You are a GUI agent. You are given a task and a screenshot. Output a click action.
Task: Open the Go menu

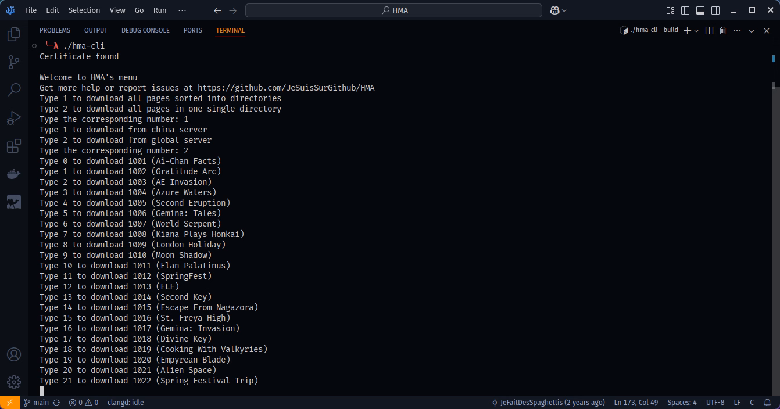click(x=139, y=10)
